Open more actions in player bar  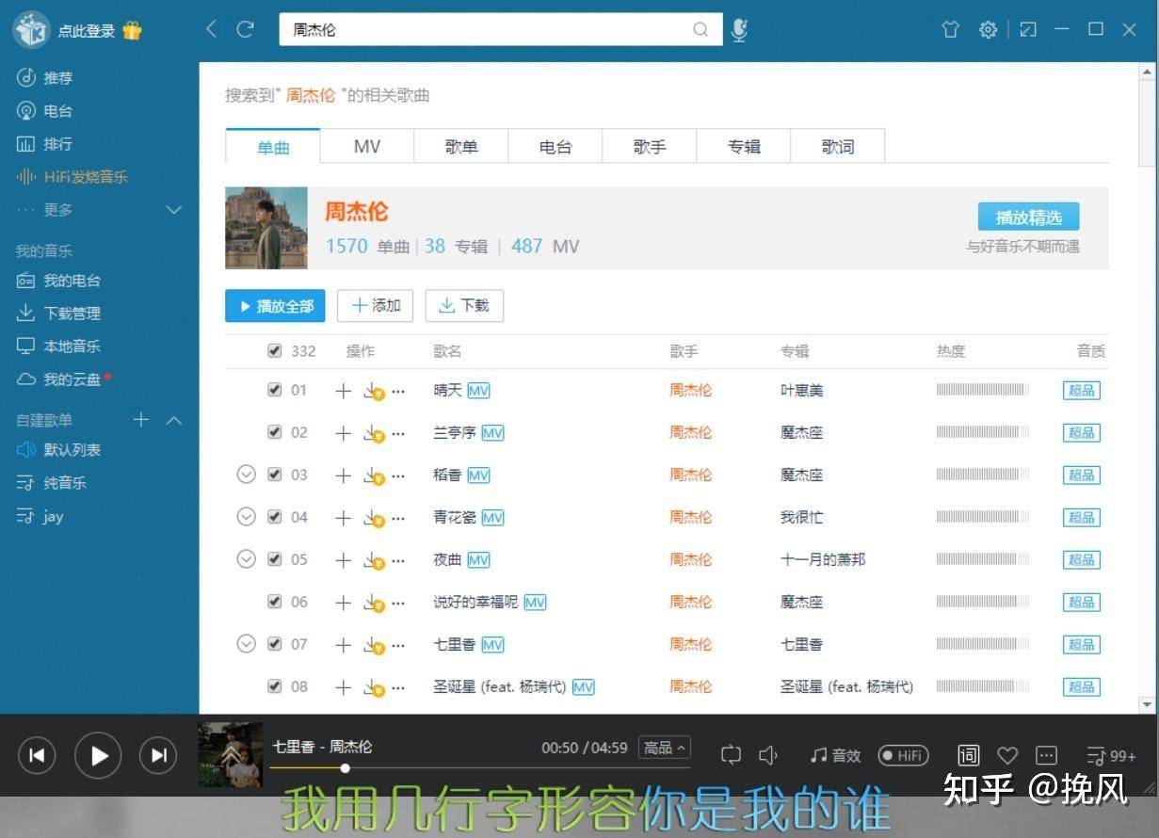pos(1046,755)
